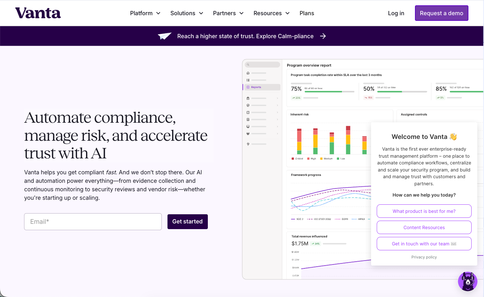484x297 pixels.
Task: Expand the chevron on the alert sidebar row
Action: click(x=277, y=112)
